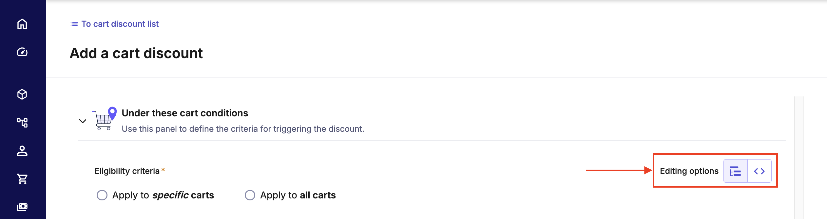Click the Eligibility criteria label
This screenshot has width=827, height=219.
(x=127, y=171)
